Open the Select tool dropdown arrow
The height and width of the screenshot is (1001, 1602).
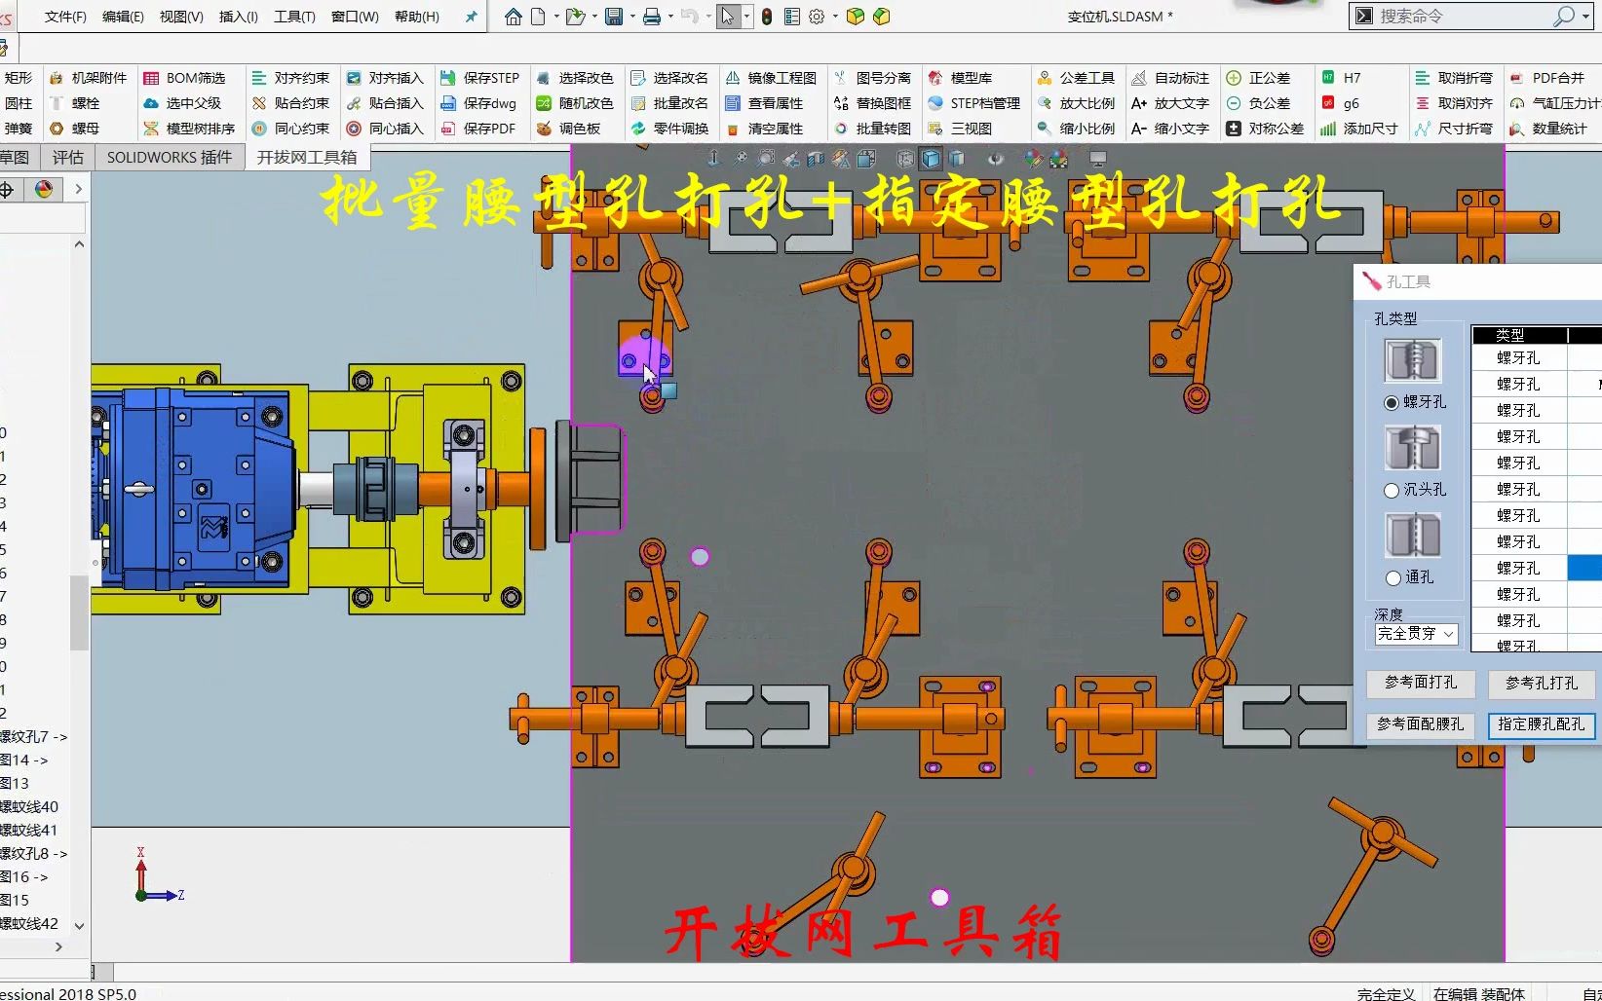click(x=746, y=17)
